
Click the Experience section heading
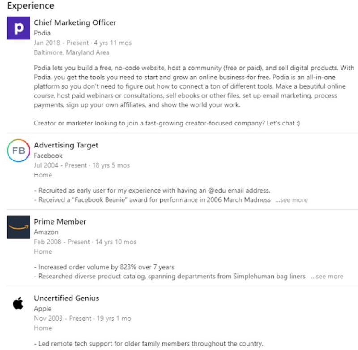[30, 6]
